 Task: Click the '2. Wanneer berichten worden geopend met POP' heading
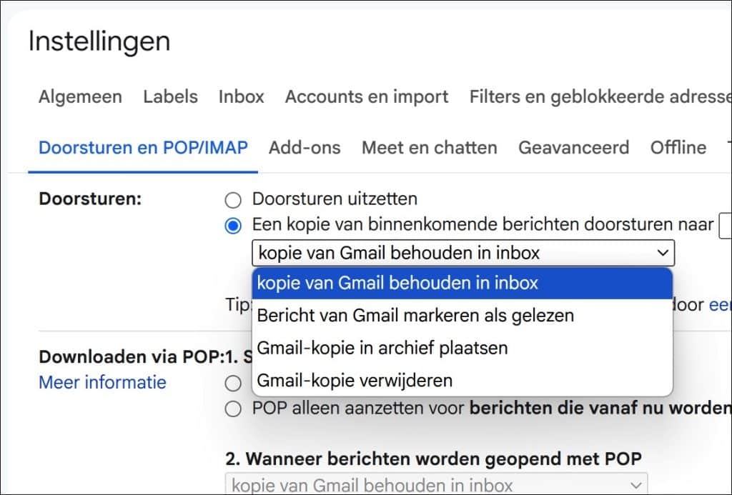(x=433, y=459)
